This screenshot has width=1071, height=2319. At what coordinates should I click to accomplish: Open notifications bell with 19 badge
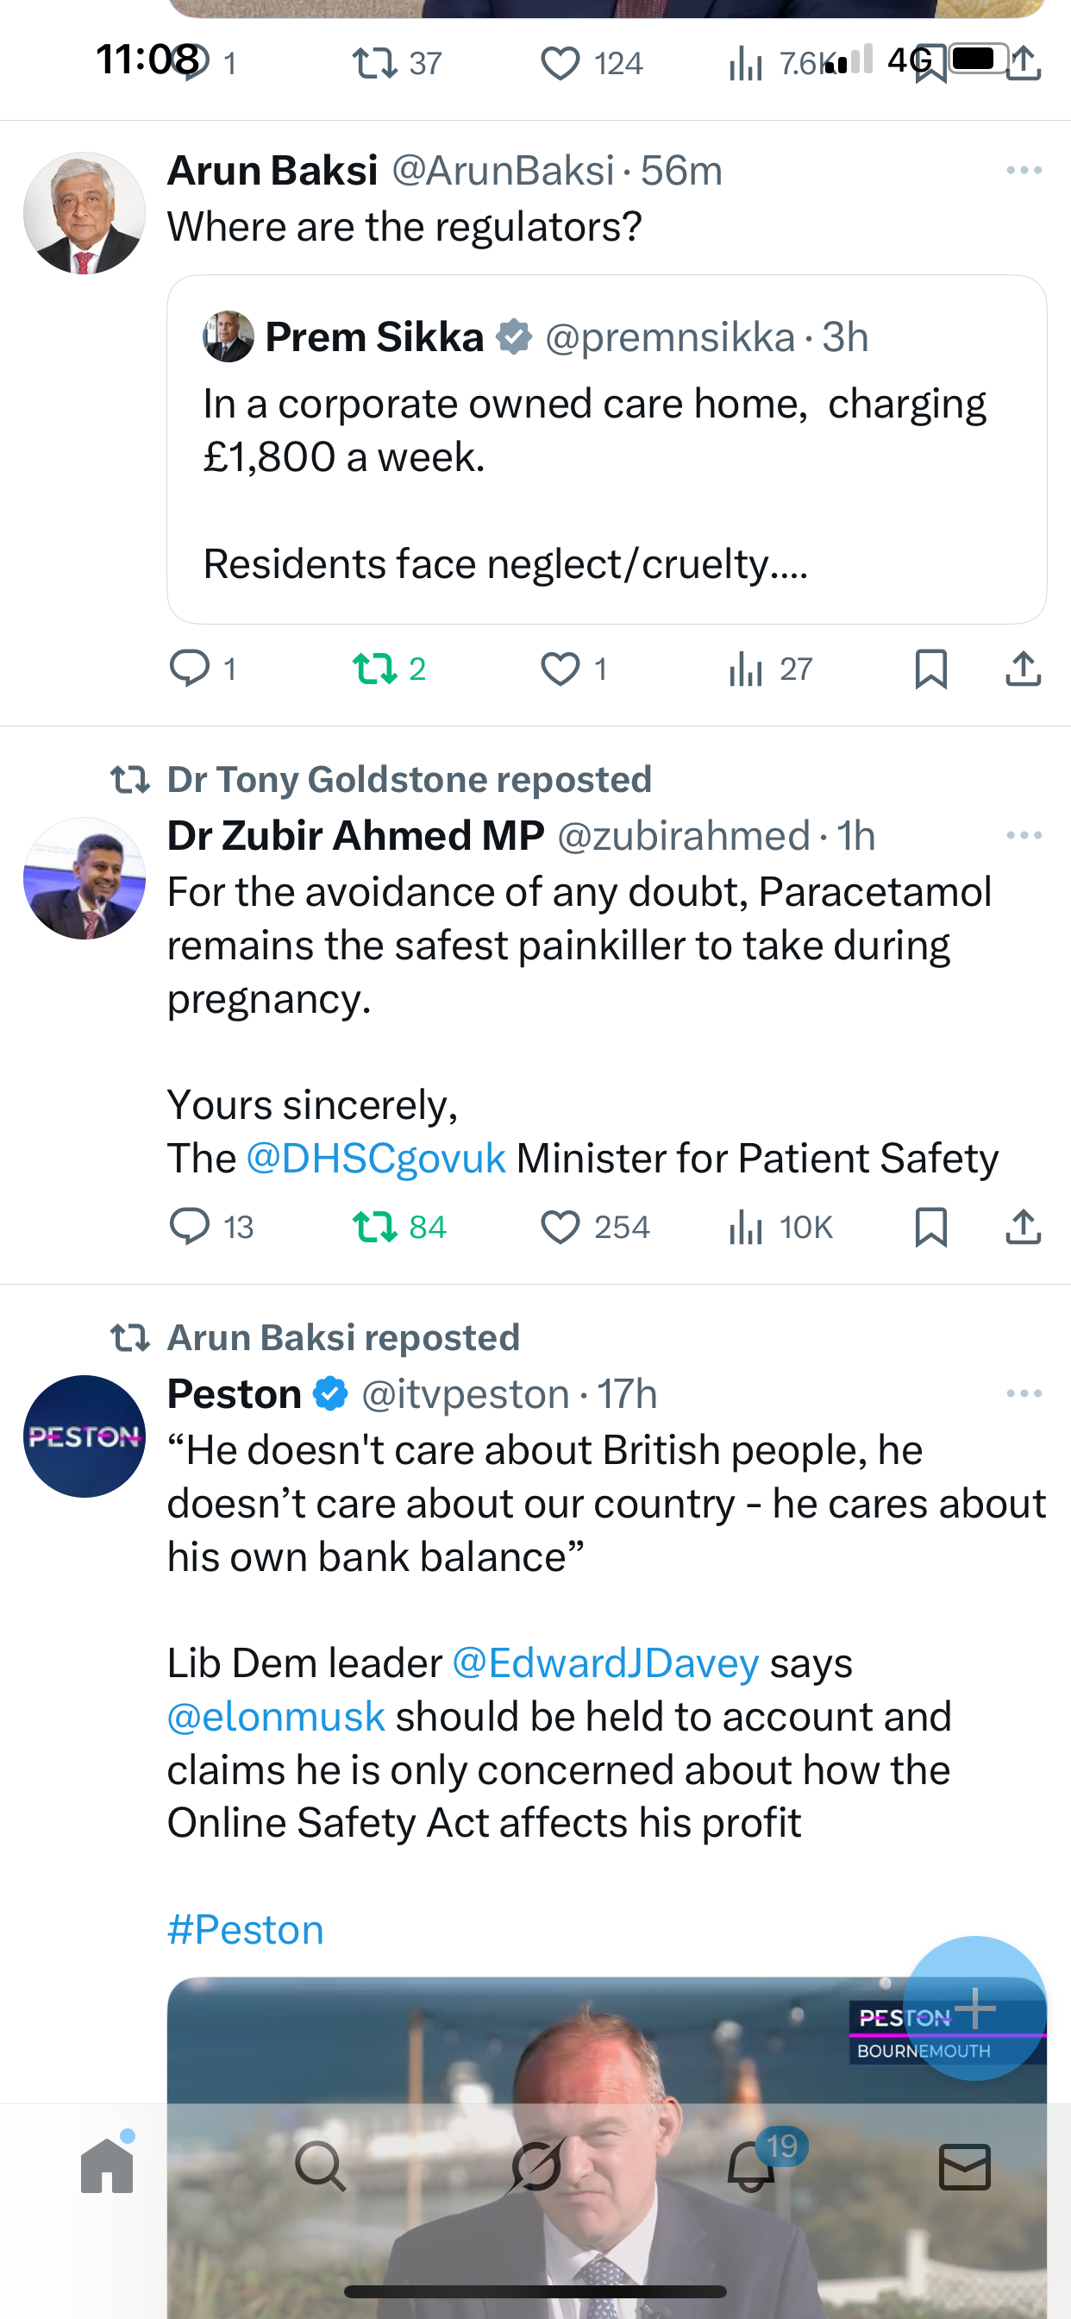[751, 2165]
